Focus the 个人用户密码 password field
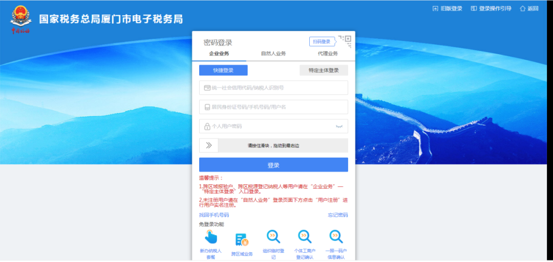 [x=273, y=126]
